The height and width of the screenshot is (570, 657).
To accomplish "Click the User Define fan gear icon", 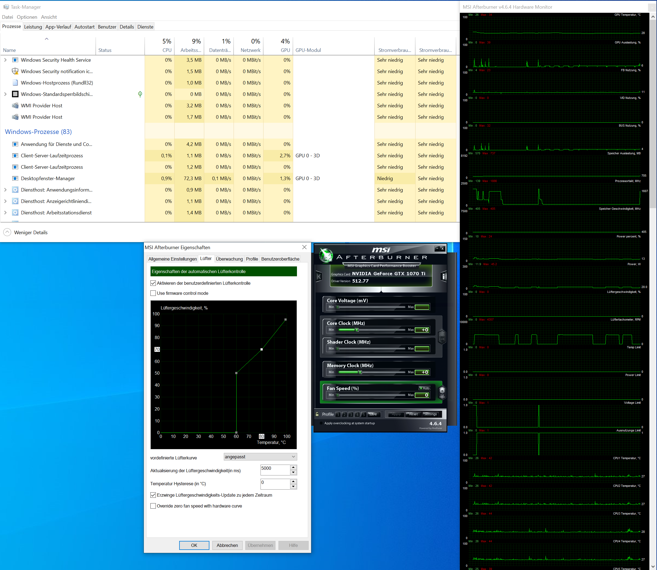I will [x=442, y=392].
